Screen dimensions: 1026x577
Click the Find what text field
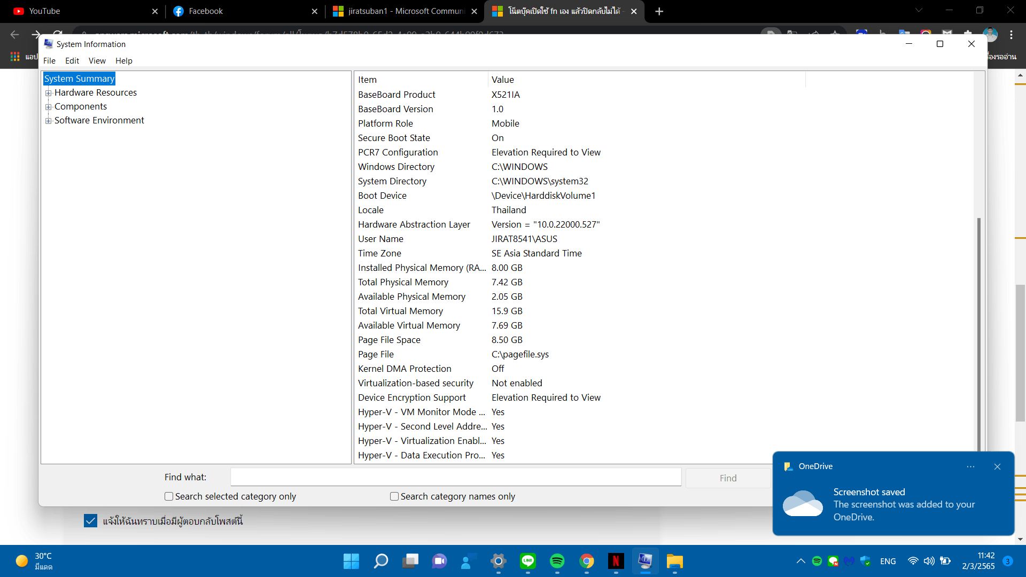coord(455,477)
